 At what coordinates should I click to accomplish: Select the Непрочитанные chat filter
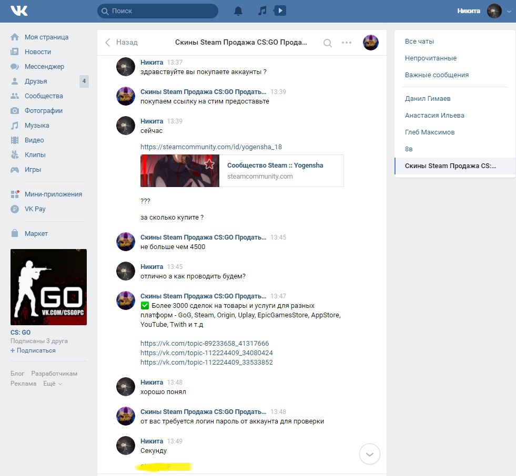click(x=430, y=58)
